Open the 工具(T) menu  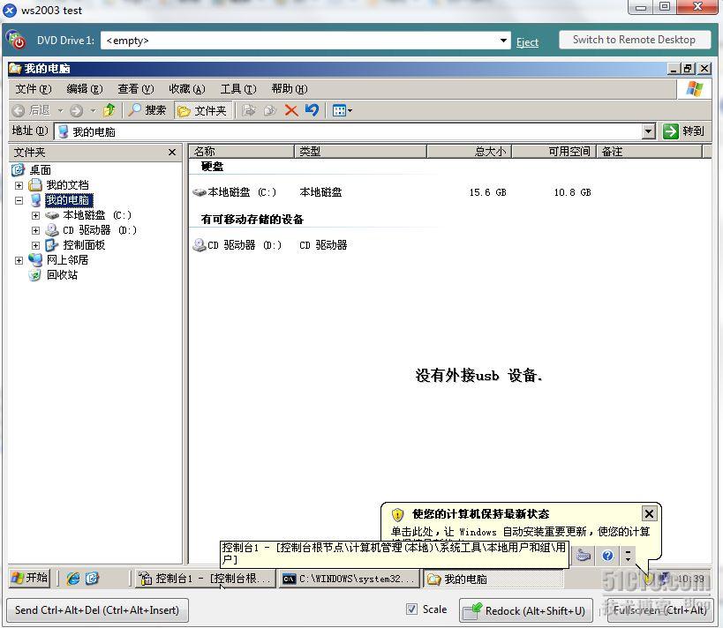pos(238,89)
